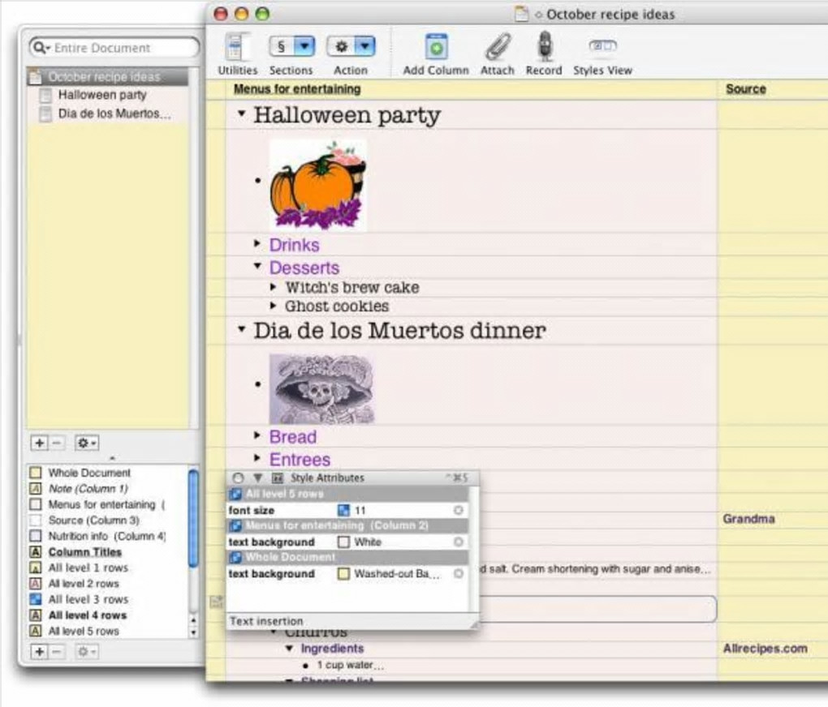828x707 pixels.
Task: Open the sections gear action menu
Action: (x=87, y=443)
